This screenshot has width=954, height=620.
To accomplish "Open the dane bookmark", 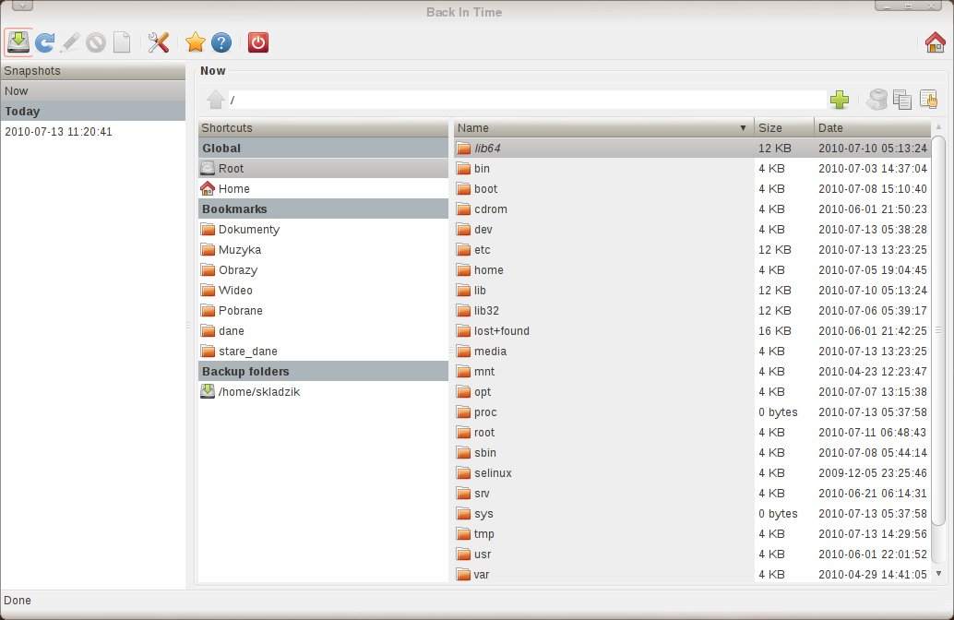I will point(323,331).
